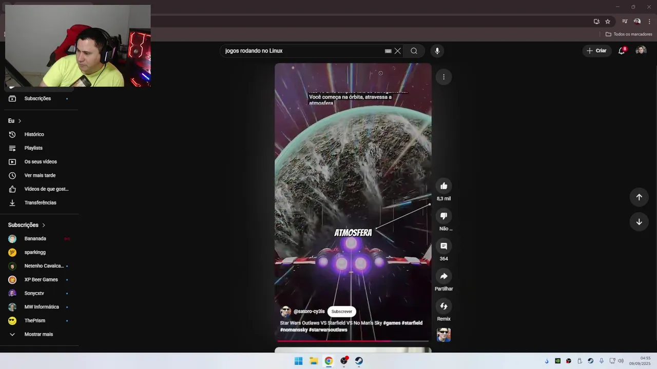Open OBS-like app in taskbar
Screen dimensions: 657x369
coord(344,361)
